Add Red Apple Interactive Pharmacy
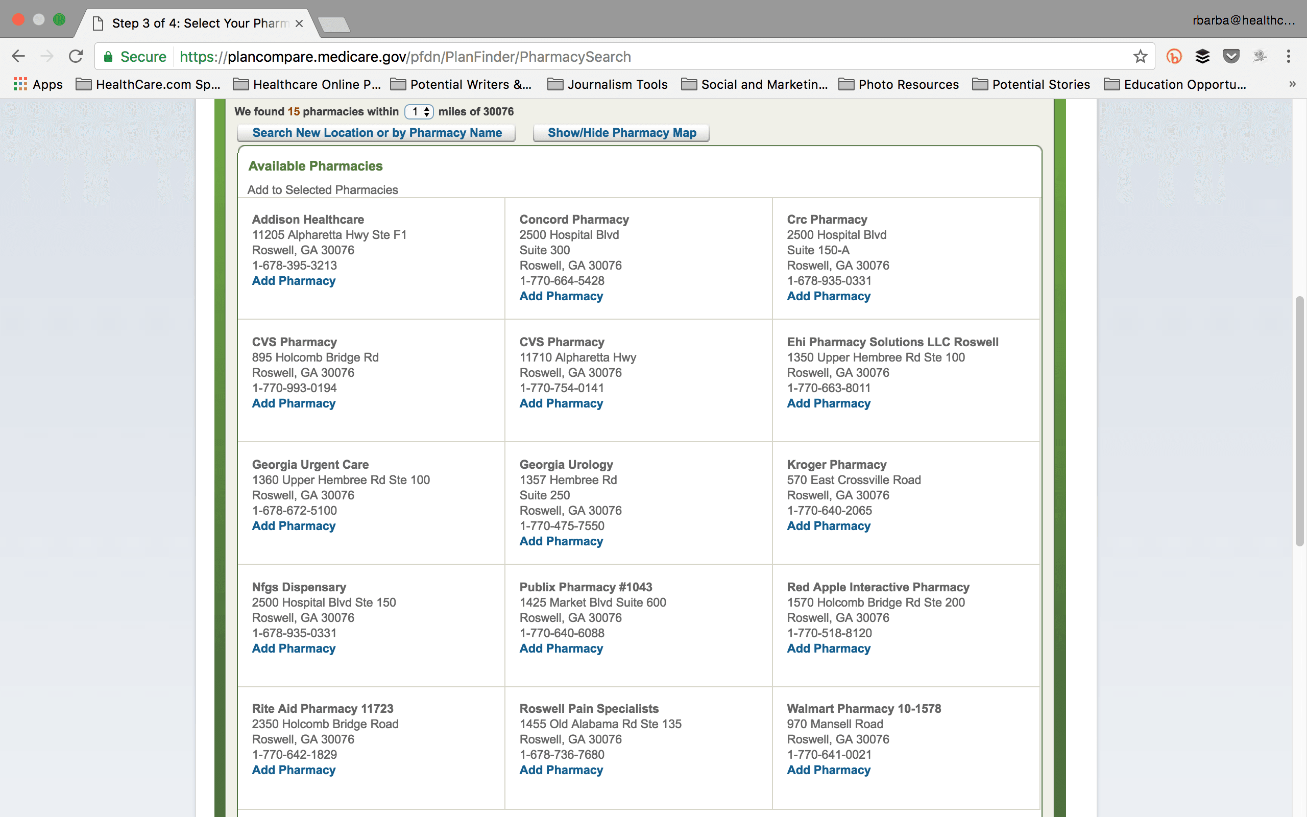1307x817 pixels. point(829,648)
